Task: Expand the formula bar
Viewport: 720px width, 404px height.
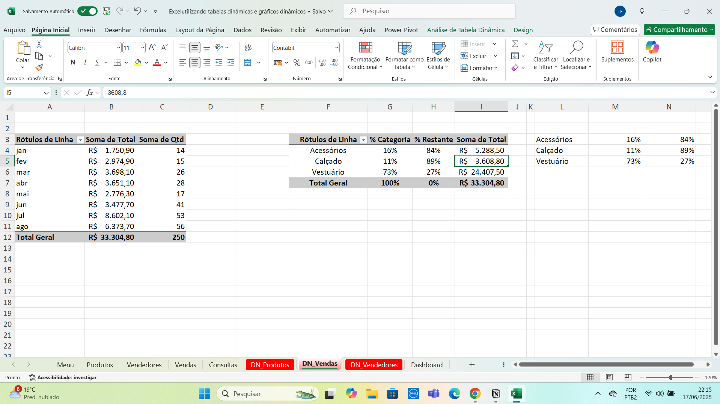Action: (x=712, y=92)
